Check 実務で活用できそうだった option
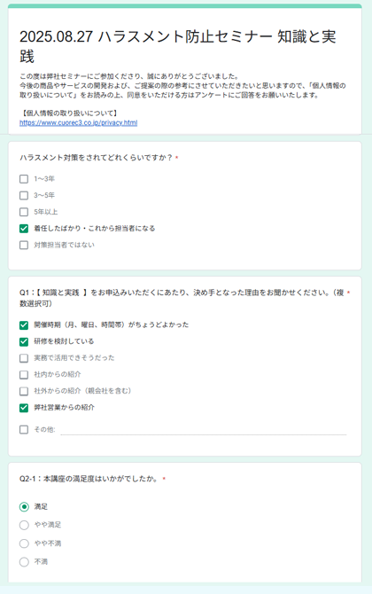 24,358
